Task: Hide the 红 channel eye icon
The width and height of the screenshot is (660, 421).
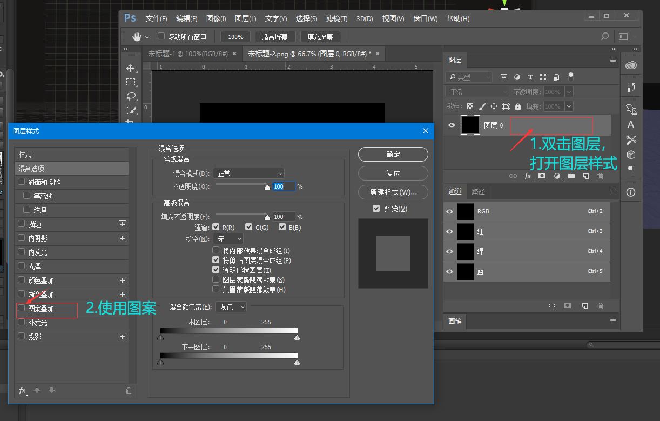Action: (450, 231)
